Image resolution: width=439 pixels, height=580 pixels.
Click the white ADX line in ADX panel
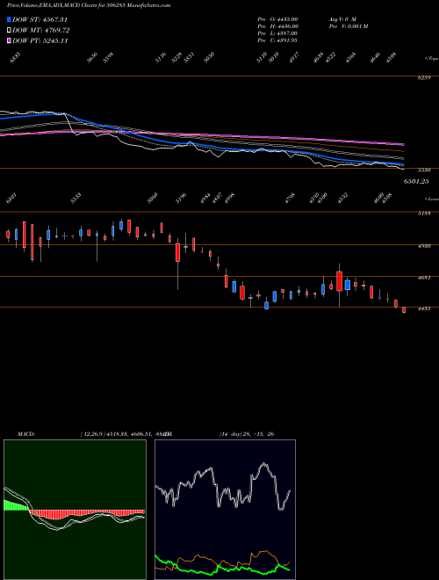[222, 487]
